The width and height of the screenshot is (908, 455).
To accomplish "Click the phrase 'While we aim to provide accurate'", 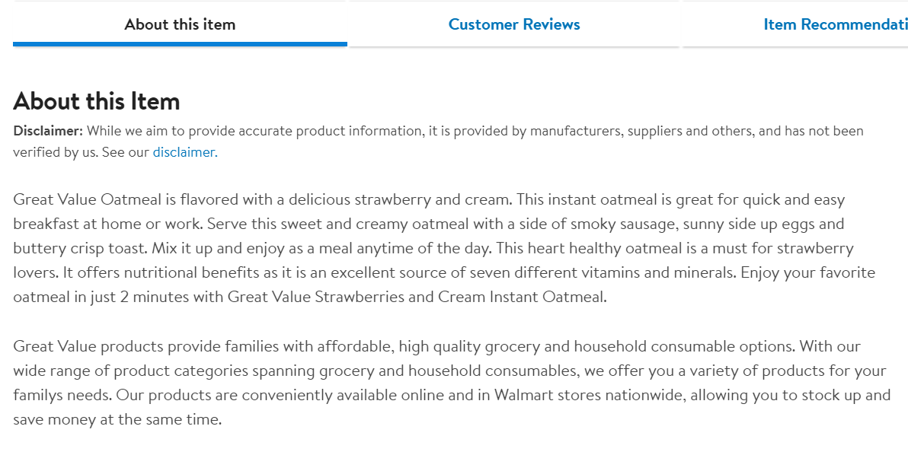I will (x=190, y=131).
